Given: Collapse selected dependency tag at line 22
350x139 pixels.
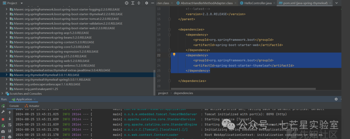Looking at the screenshot, I should coord(169,55).
